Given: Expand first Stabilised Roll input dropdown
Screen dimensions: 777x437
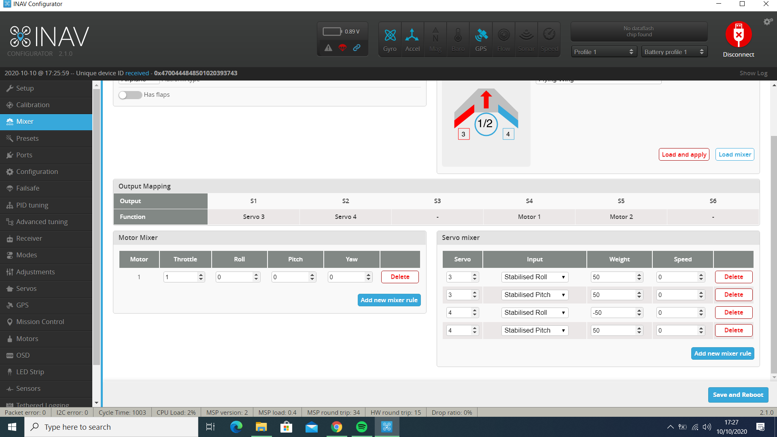Looking at the screenshot, I should coord(534,277).
